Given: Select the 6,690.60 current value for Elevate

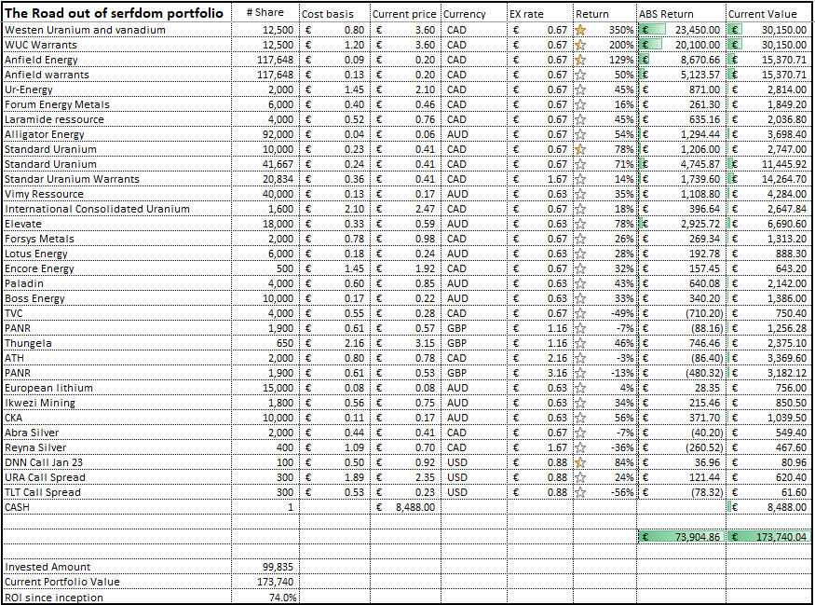Looking at the screenshot, I should [768, 225].
